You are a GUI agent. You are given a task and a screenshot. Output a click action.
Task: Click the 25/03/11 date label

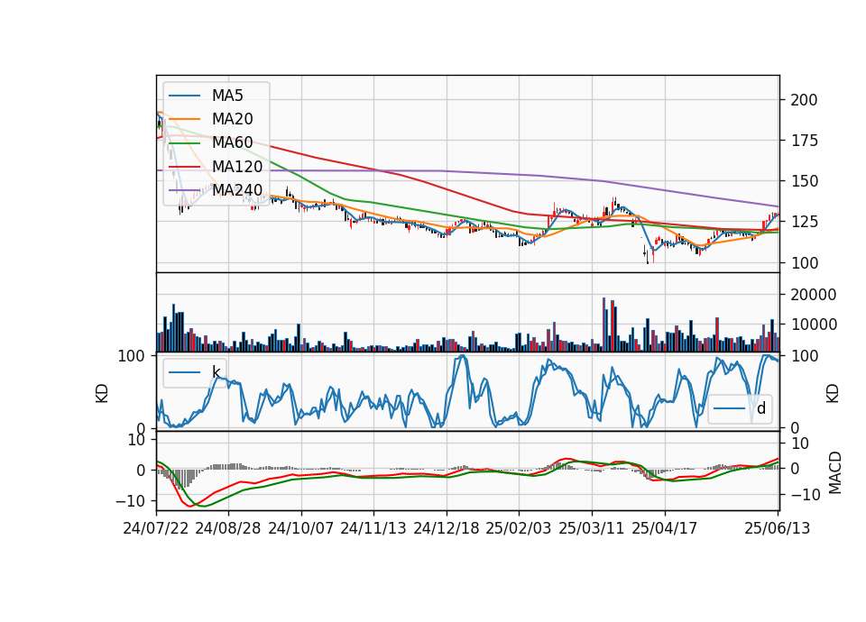pyautogui.click(x=592, y=528)
